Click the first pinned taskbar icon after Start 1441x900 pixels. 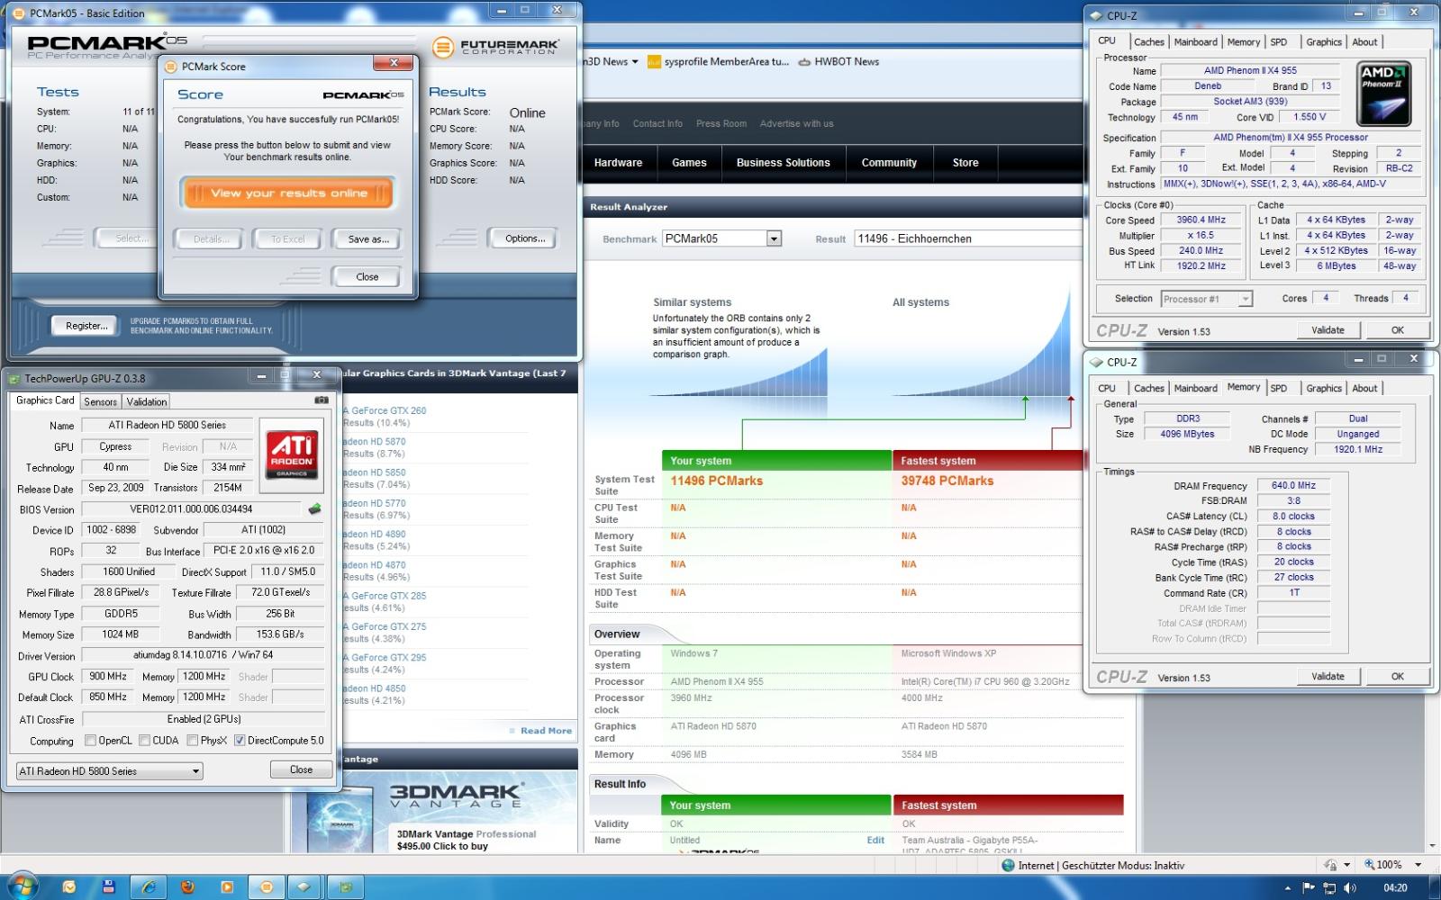pyautogui.click(x=69, y=886)
